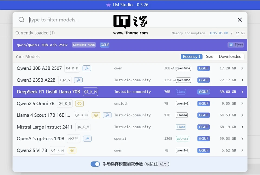Click the gpt-oss capability badge on OpenAI's gpt-oss 120B
Viewport: 260px width, 175px height.
pyautogui.click(x=182, y=138)
